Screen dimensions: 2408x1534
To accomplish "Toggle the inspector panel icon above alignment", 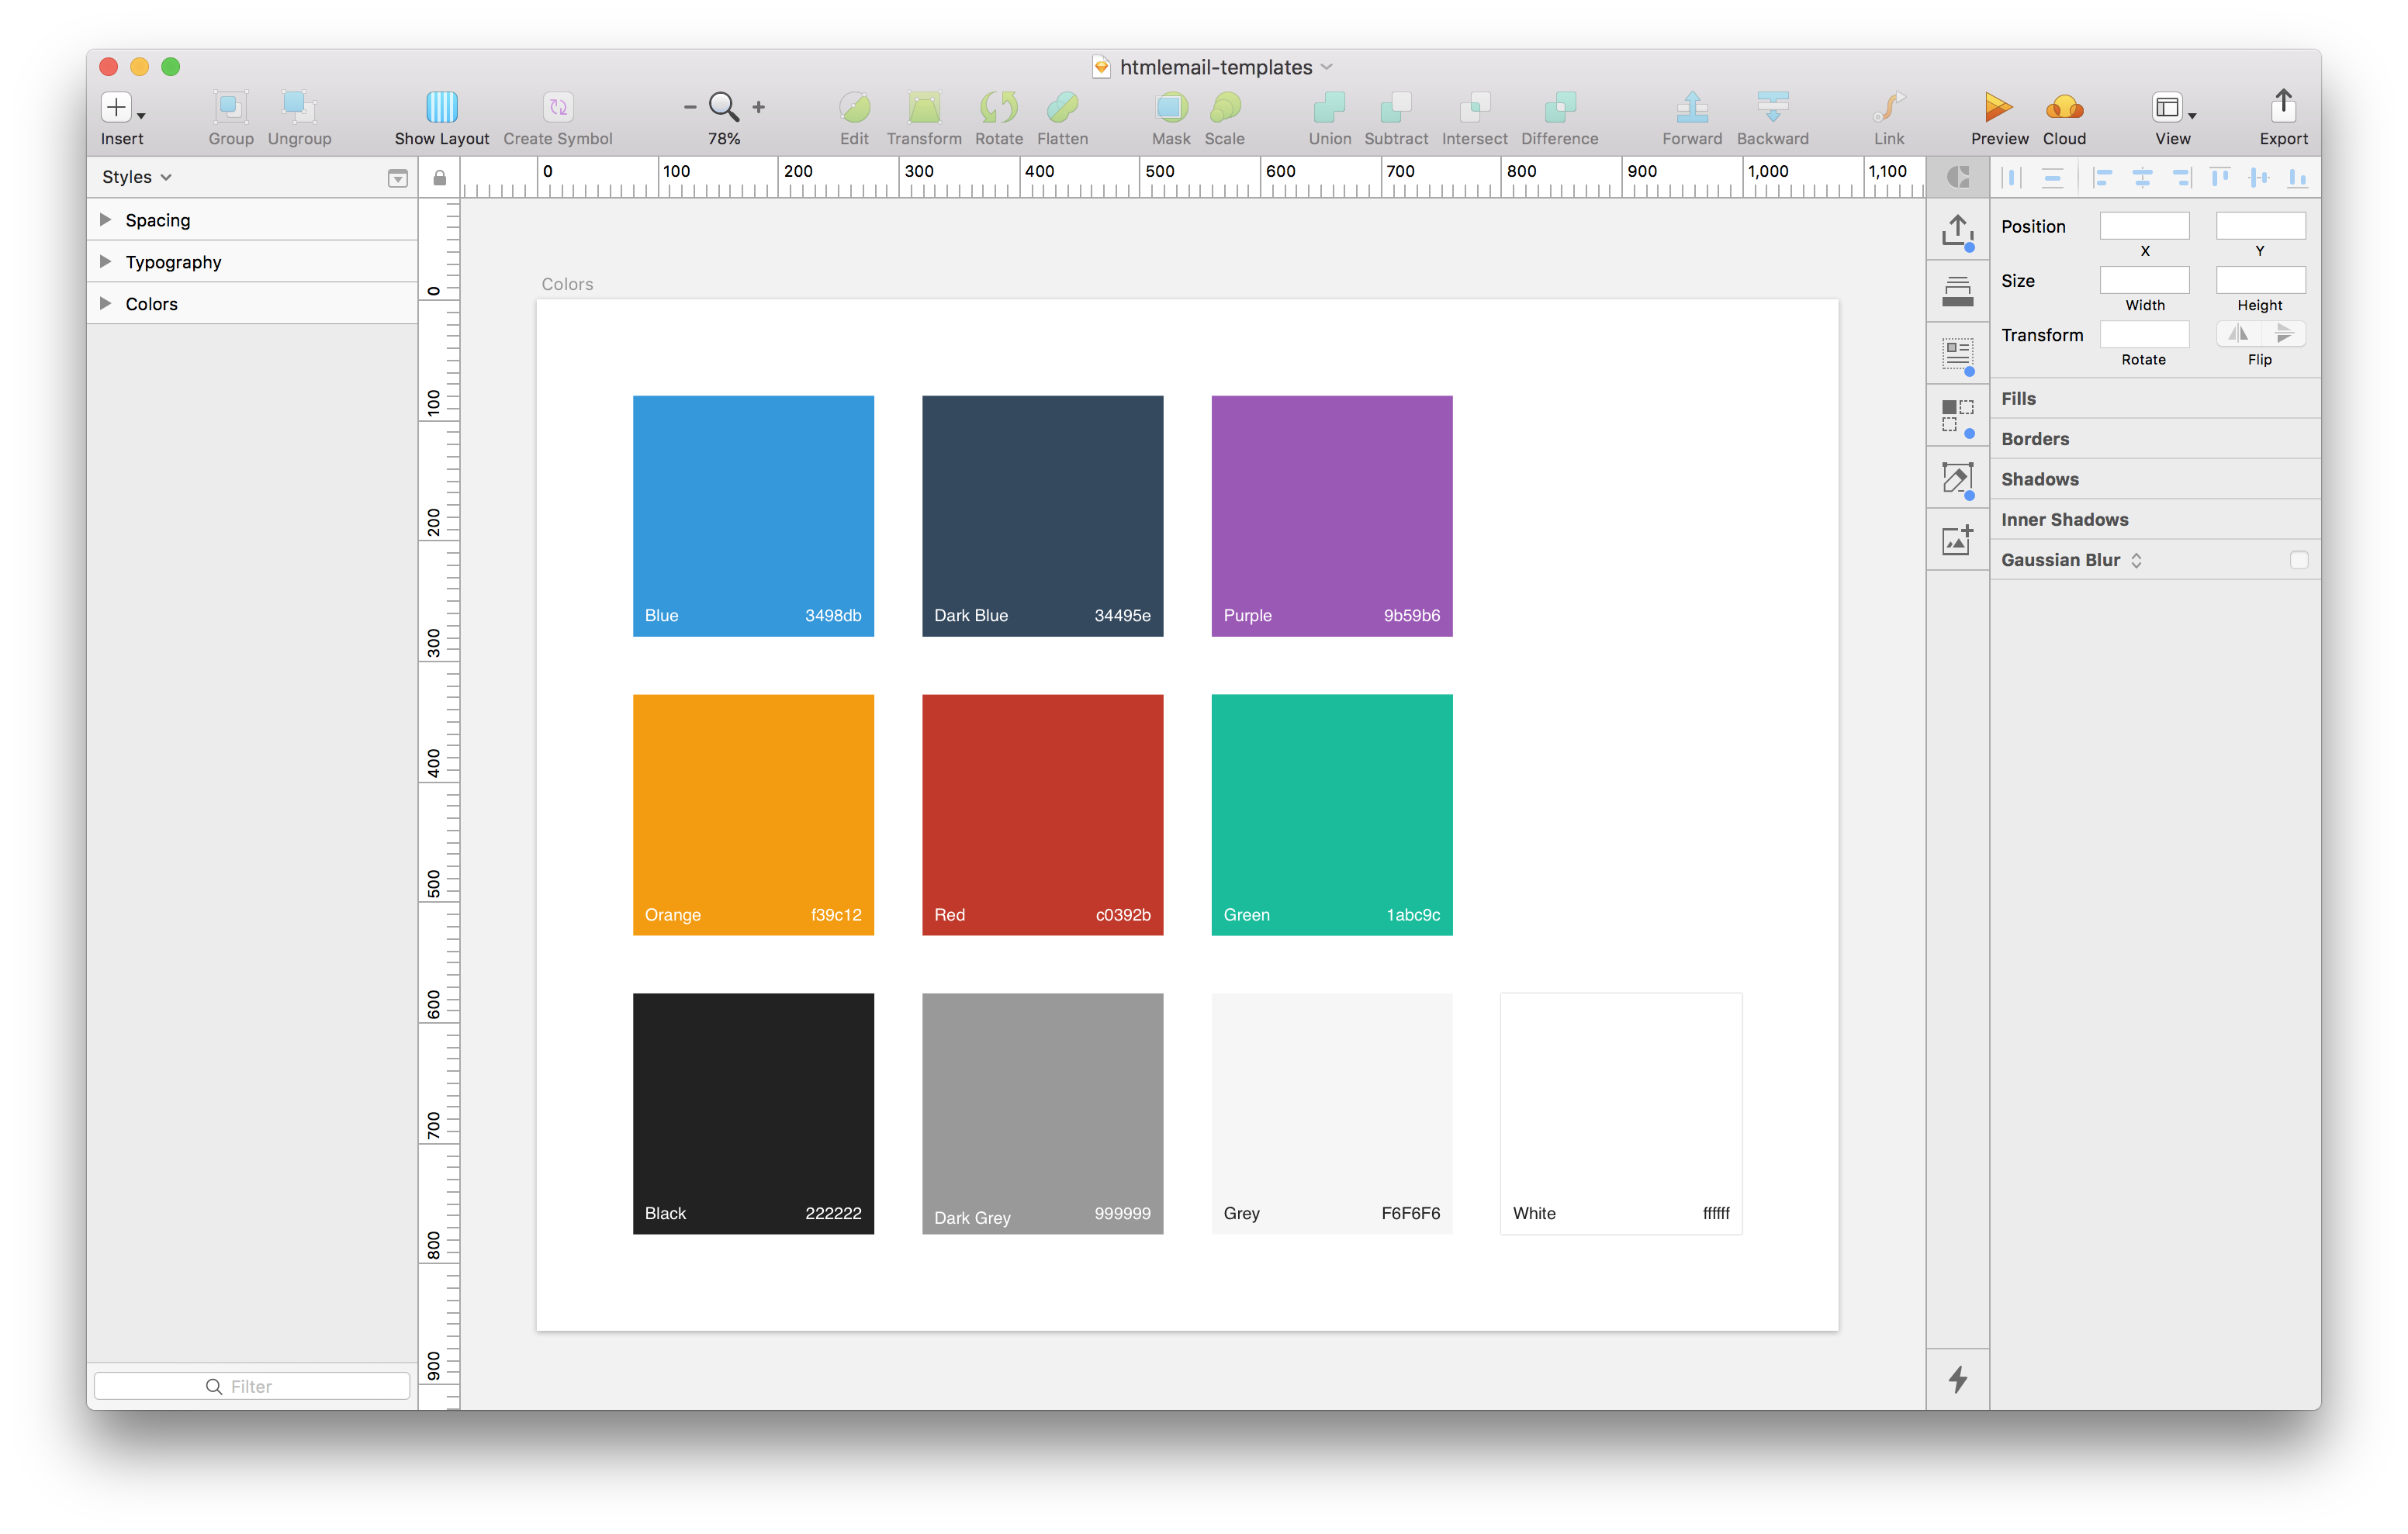I will [x=1957, y=178].
